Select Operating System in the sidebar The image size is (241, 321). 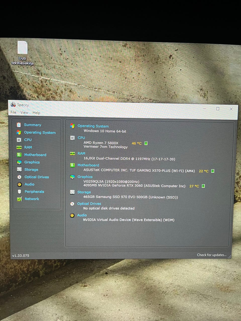[x=40, y=132]
